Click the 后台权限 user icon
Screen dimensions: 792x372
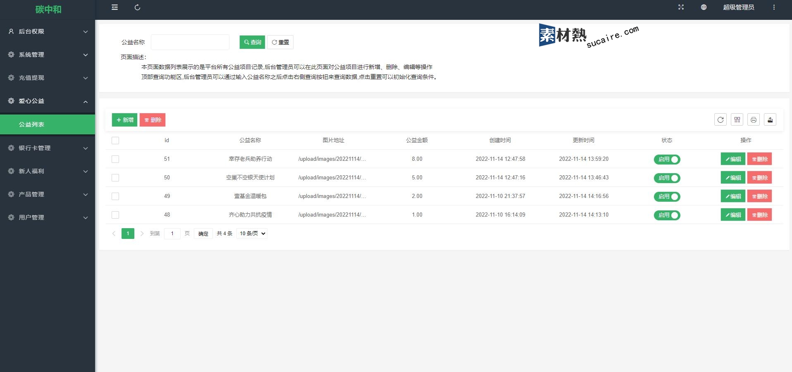11,31
